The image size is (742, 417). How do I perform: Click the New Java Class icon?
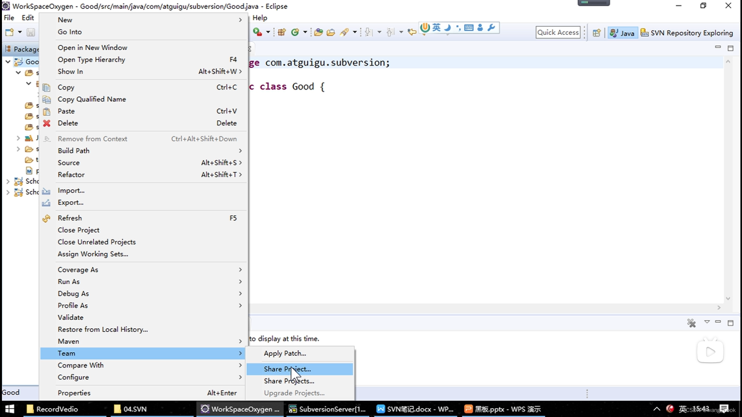tap(295, 32)
